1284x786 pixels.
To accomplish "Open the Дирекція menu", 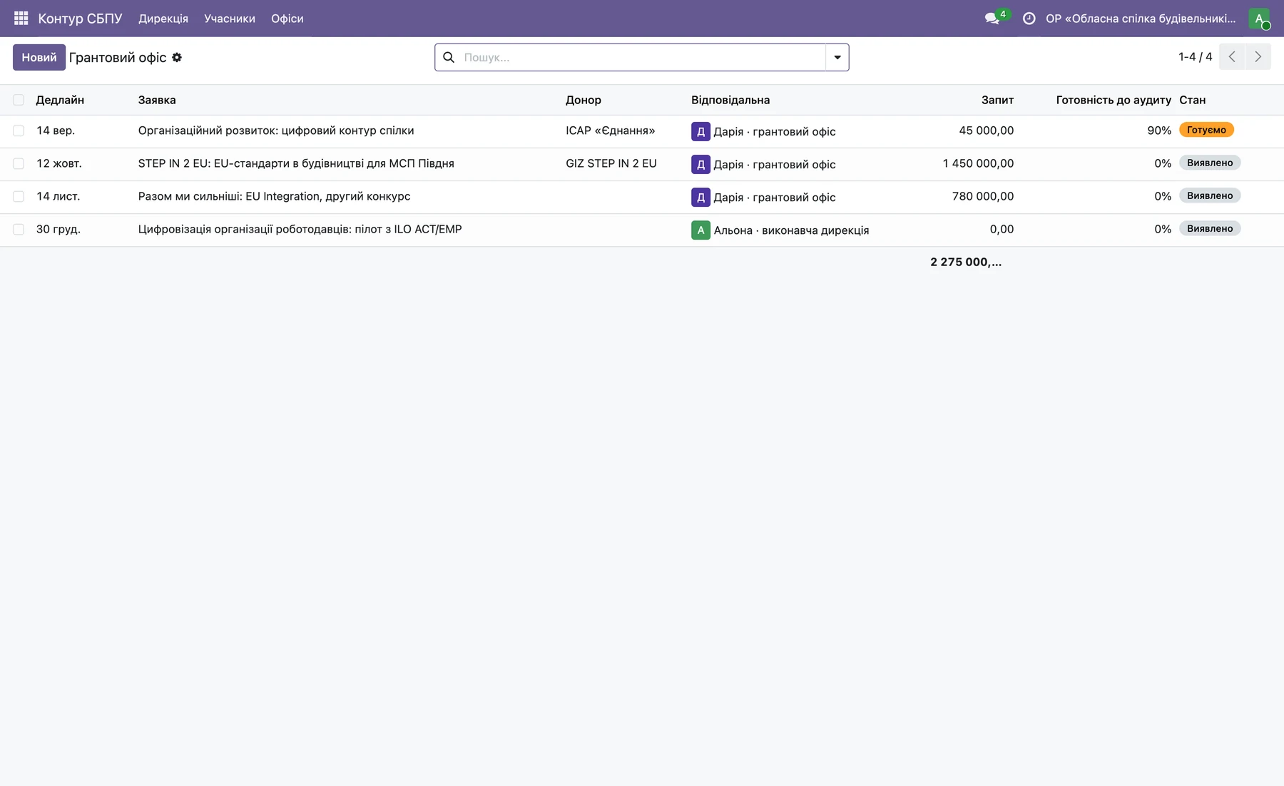I will point(163,19).
